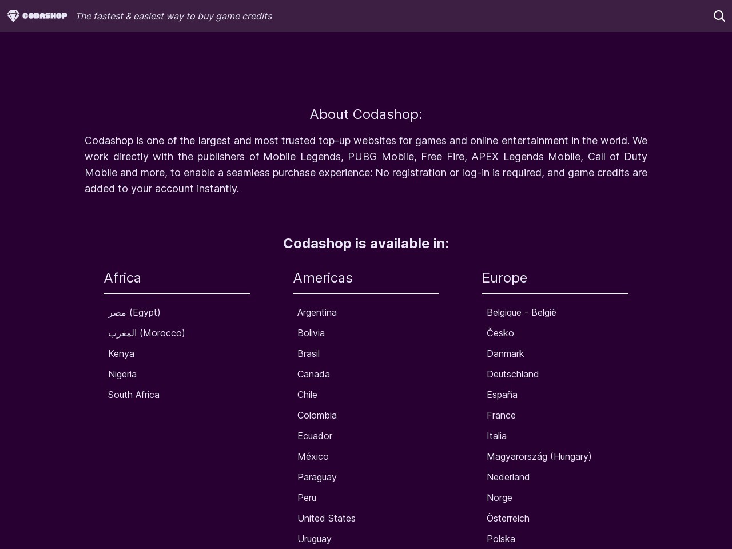Open the Nederland link
This screenshot has height=549, width=732.
coord(508,477)
